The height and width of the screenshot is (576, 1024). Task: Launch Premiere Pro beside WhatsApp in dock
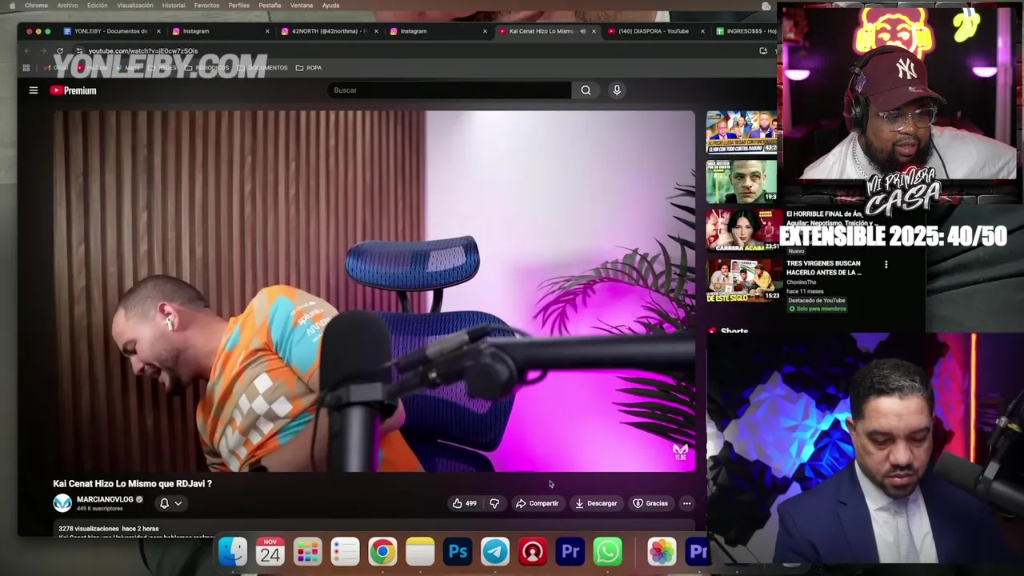[x=570, y=551]
